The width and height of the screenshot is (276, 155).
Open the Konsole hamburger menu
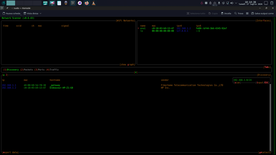(247, 13)
